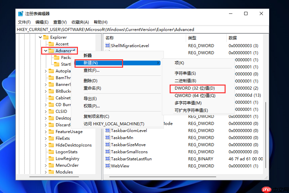The width and height of the screenshot is (289, 193).
Task: Click the Registry Editor app icon in title bar
Action: point(21,13)
